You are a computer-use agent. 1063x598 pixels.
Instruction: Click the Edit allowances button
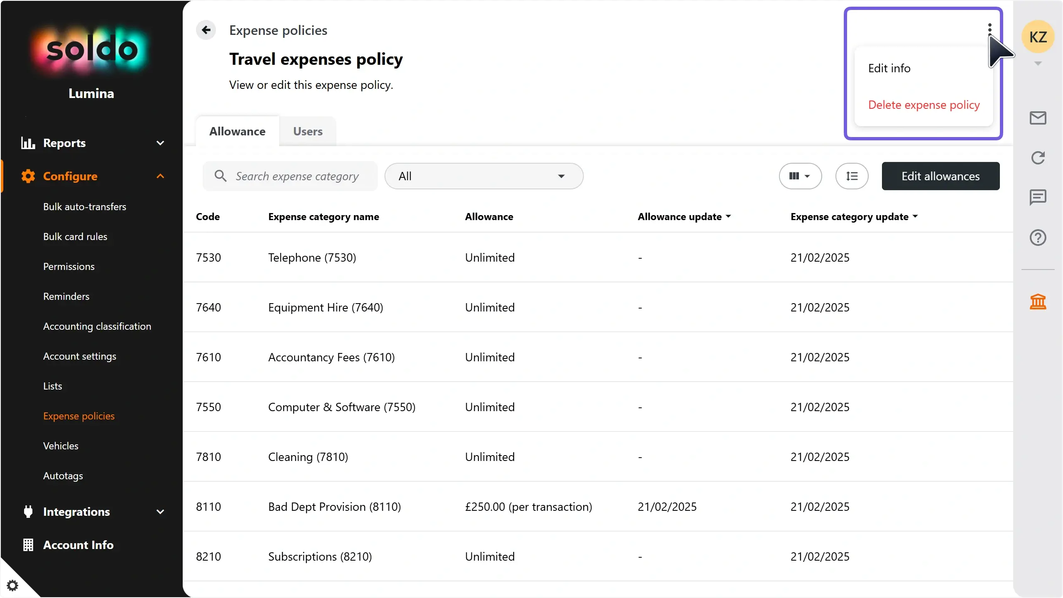click(x=941, y=176)
